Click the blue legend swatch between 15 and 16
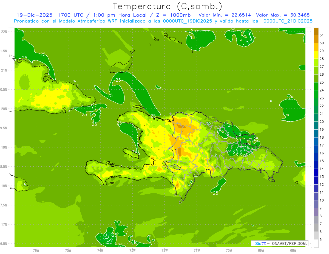 [316, 157]
